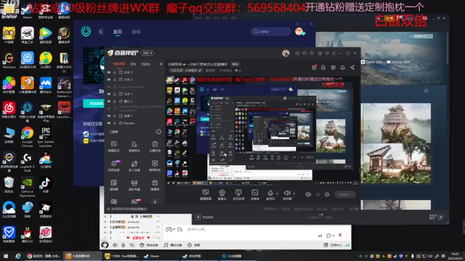Open the stream settings gear icon
465x261 pixels.
pos(327,194)
